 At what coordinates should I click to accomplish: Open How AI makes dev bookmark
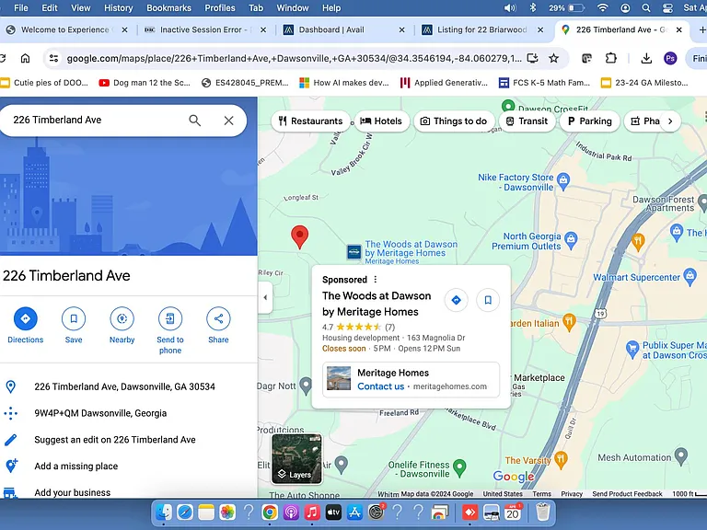pyautogui.click(x=344, y=83)
